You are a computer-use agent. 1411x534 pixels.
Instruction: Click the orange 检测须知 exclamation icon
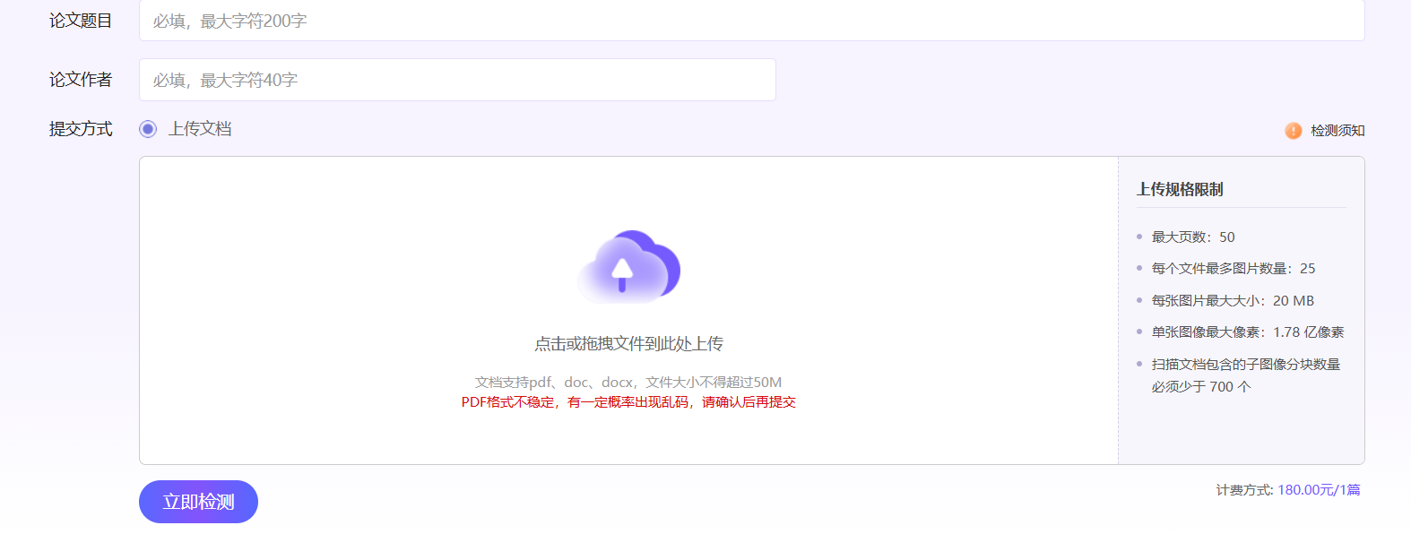click(x=1293, y=131)
